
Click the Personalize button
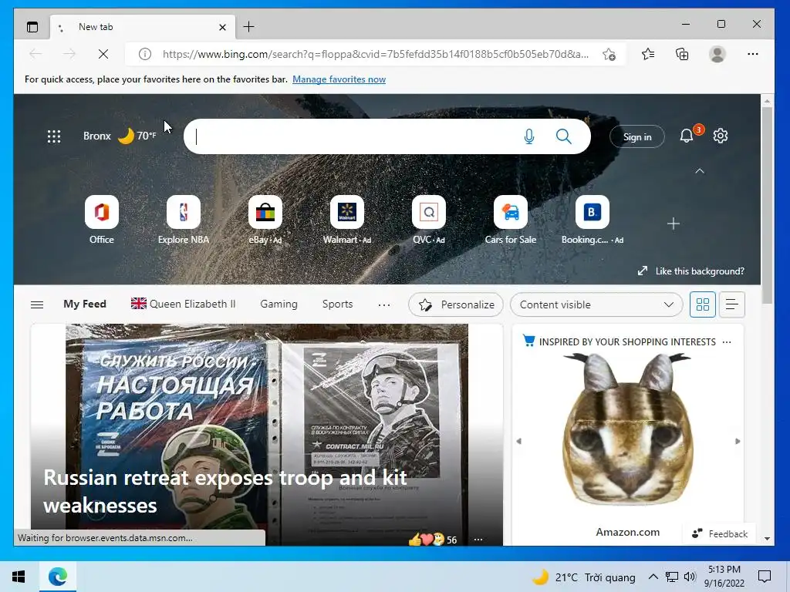(456, 304)
